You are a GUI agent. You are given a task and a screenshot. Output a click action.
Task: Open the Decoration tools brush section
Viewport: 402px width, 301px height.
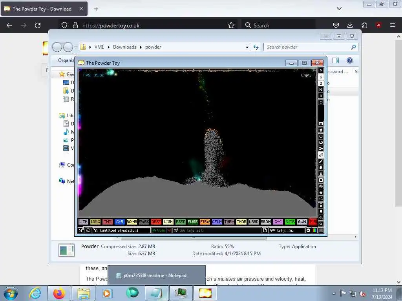321,218
